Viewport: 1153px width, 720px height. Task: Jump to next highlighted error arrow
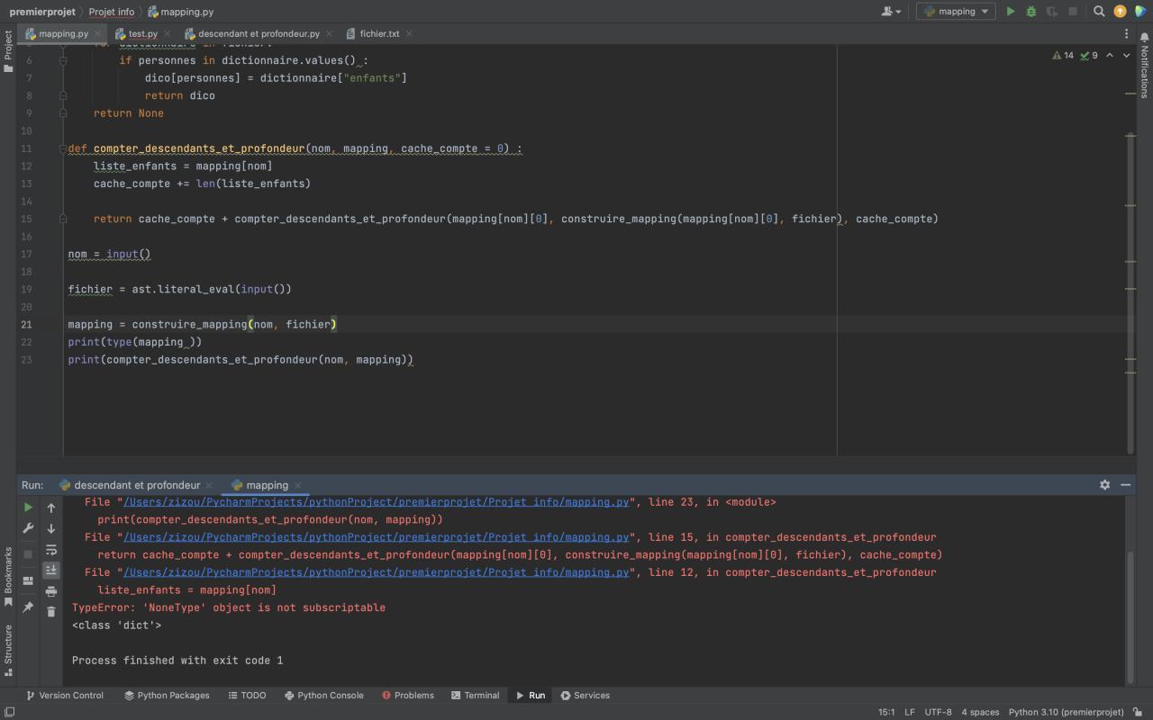pos(1126,56)
